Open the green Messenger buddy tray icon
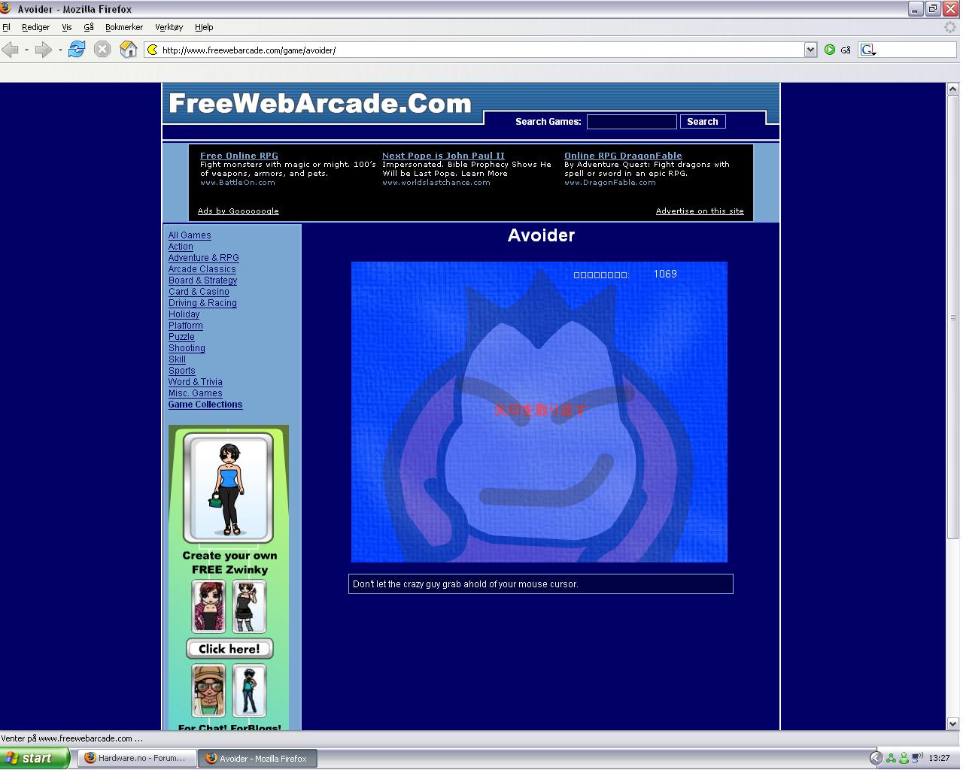The height and width of the screenshot is (770, 963). (904, 758)
